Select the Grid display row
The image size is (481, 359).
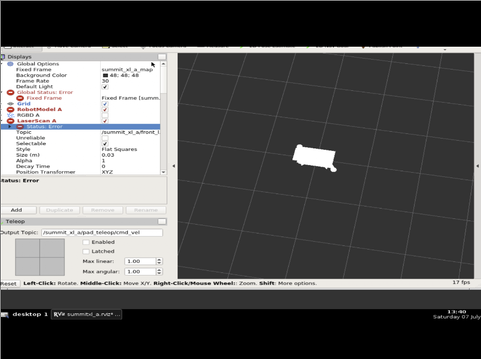coord(80,104)
